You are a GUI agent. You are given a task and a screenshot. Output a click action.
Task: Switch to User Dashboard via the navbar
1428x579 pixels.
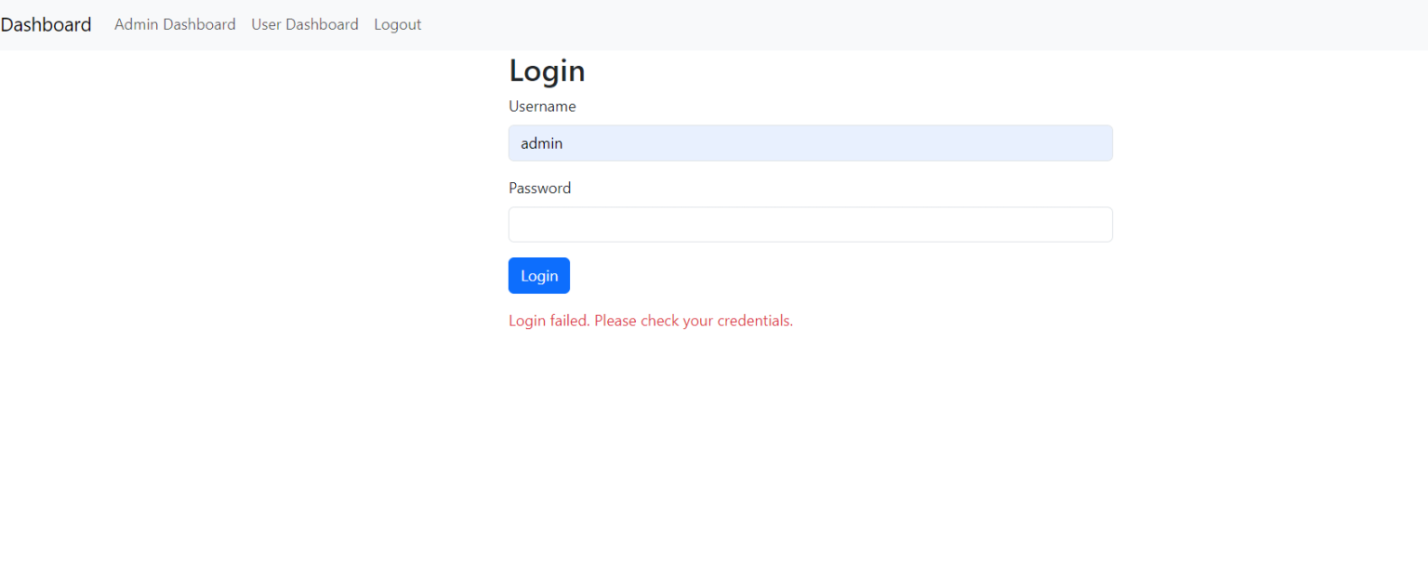[x=305, y=24]
